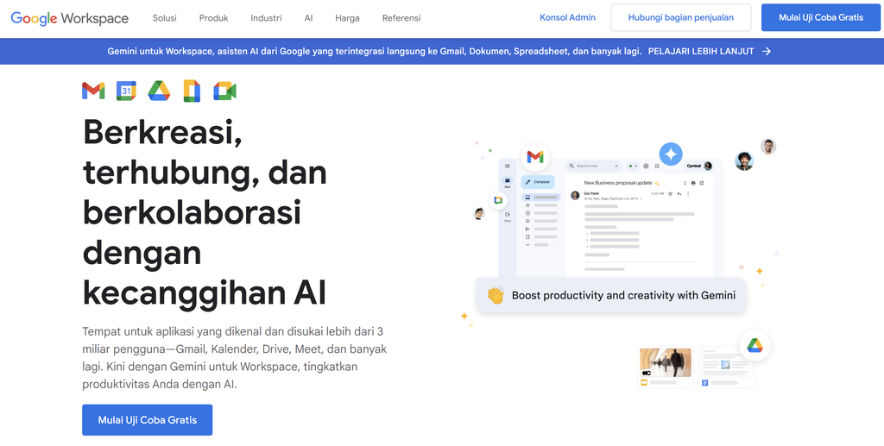884x446 pixels.
Task: Click the print icon on the email
Action: click(x=693, y=183)
